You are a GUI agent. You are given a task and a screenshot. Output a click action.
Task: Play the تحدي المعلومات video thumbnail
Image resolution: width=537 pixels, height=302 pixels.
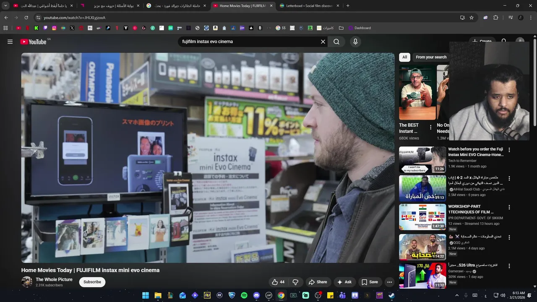422,247
